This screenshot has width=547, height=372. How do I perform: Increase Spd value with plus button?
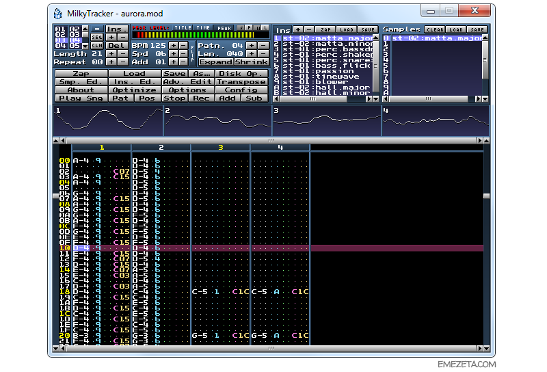coord(174,53)
